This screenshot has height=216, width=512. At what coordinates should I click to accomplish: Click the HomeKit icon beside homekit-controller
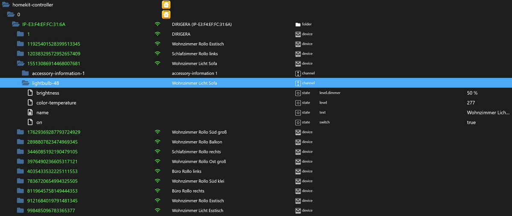[x=166, y=5]
